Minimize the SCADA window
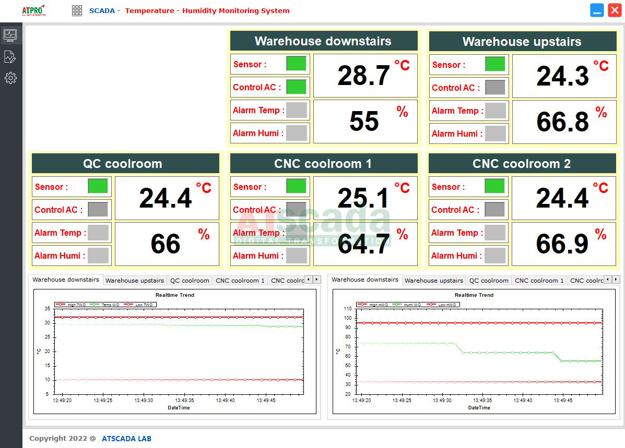Screen dimensions: 625x448 pyautogui.click(x=597, y=10)
